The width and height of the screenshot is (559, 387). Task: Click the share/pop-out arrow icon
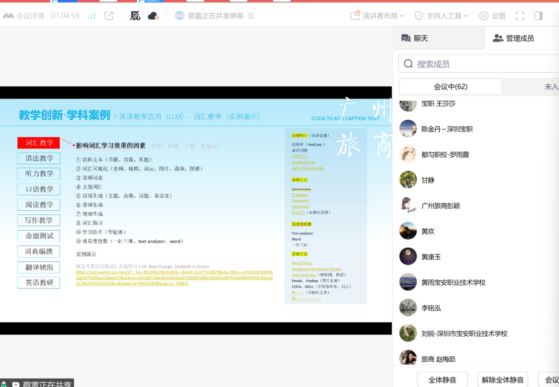[109, 16]
